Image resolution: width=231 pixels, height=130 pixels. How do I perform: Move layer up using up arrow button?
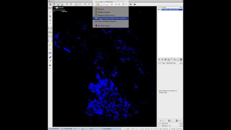click(159, 59)
